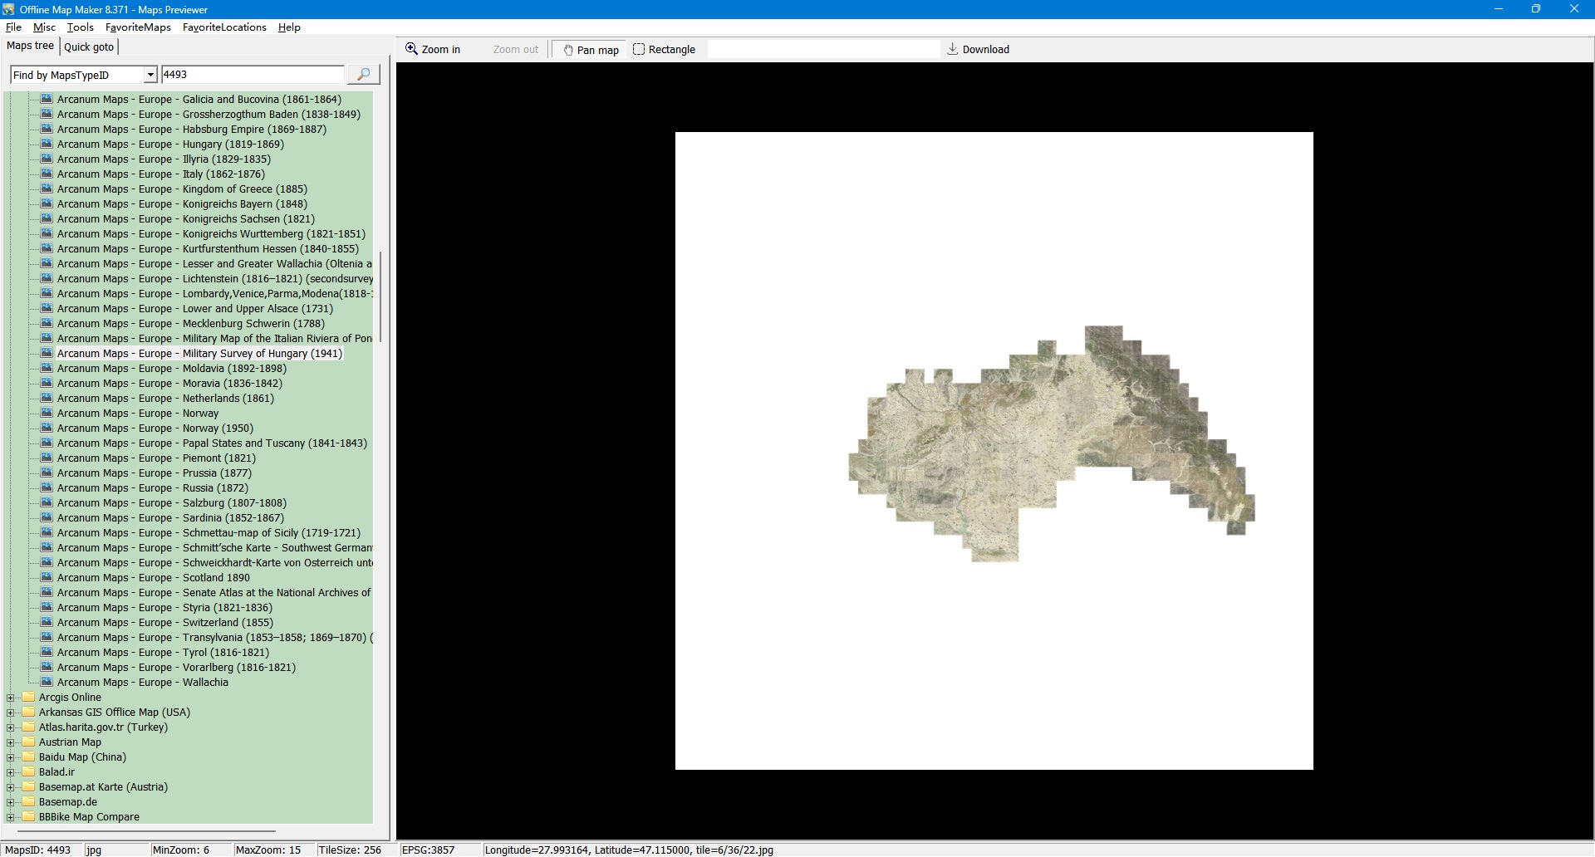Viewport: 1595px width, 857px height.
Task: Click the Zoom in tool
Action: point(432,50)
